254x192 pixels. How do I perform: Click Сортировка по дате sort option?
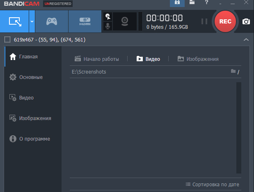point(213,185)
